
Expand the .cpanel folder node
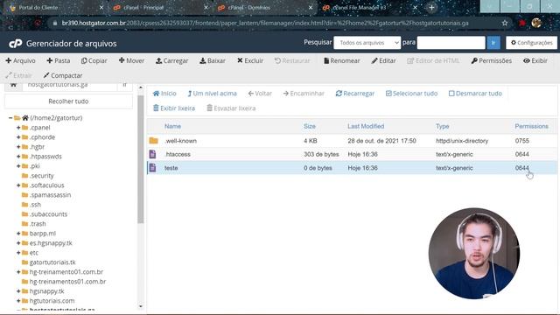(x=18, y=128)
